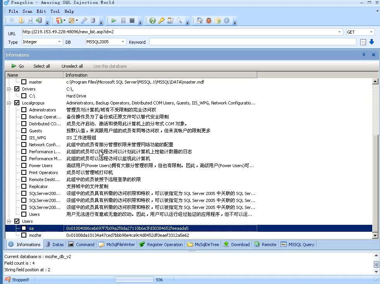Open the Edit menu
380x284 pixels.
coord(41,11)
